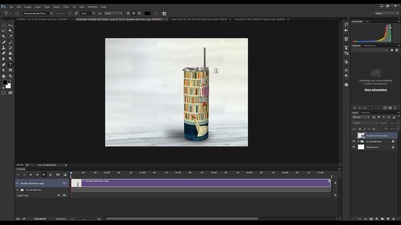
Task: Open the text color swatch in options bar
Action: click(x=147, y=13)
